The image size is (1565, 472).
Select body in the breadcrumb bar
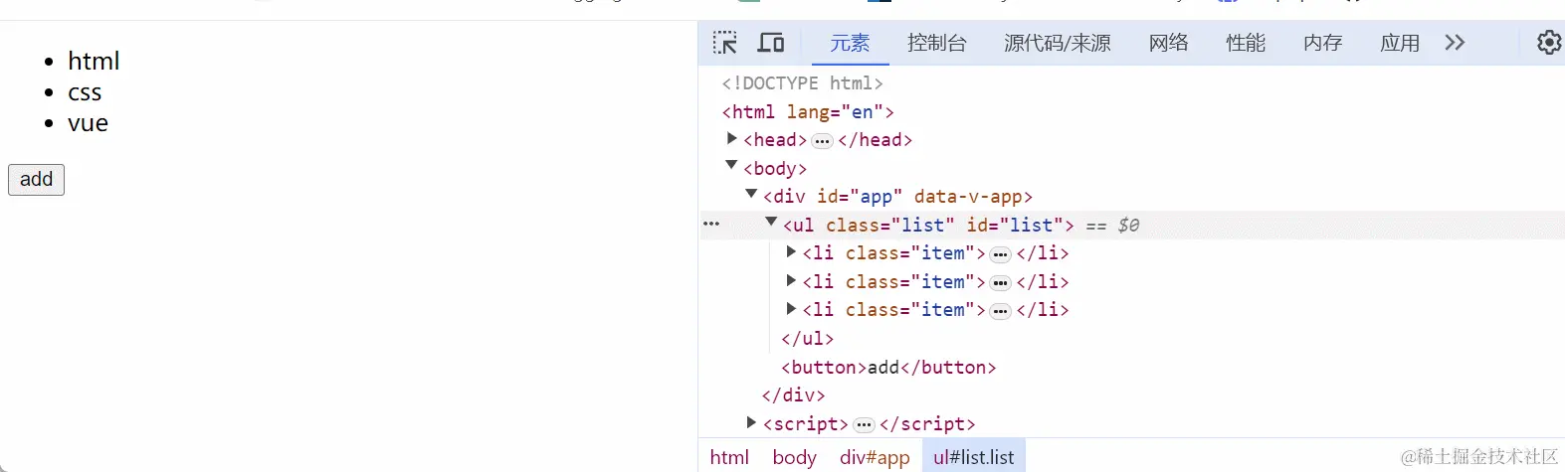(x=794, y=457)
